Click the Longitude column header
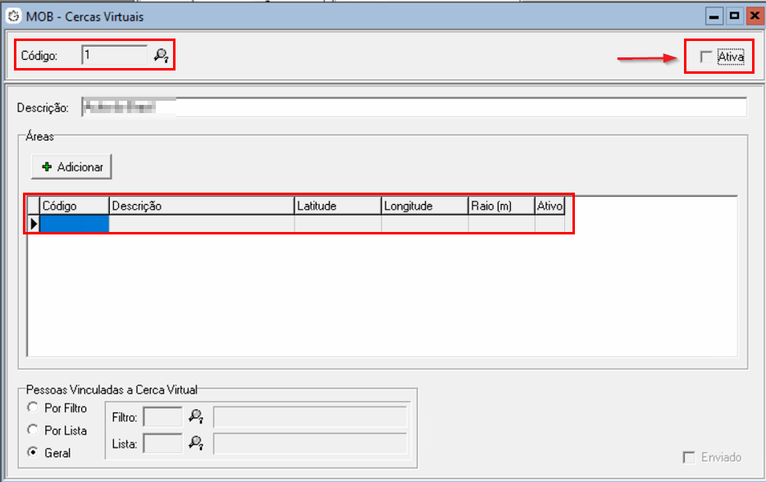 [x=424, y=206]
